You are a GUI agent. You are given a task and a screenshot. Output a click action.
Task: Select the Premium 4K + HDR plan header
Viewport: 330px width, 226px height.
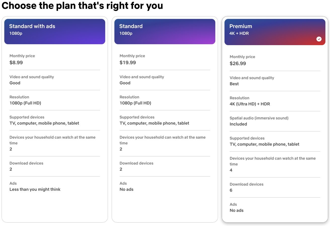275,32
